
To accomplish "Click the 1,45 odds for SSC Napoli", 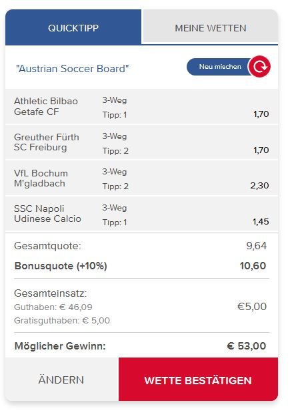I will (261, 221).
